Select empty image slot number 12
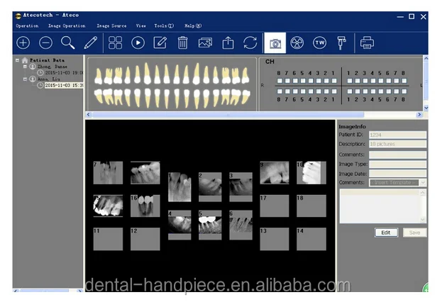 pos(145,239)
